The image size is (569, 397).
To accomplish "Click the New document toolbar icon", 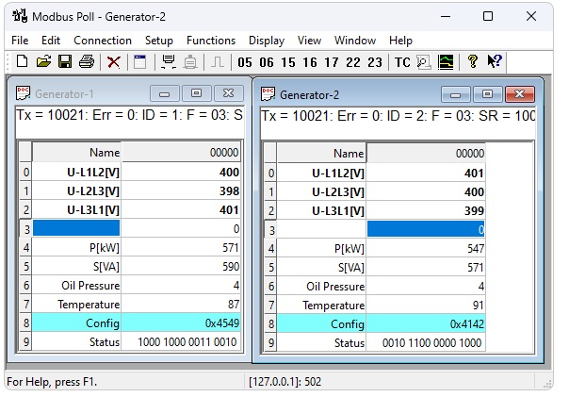I will [x=22, y=61].
